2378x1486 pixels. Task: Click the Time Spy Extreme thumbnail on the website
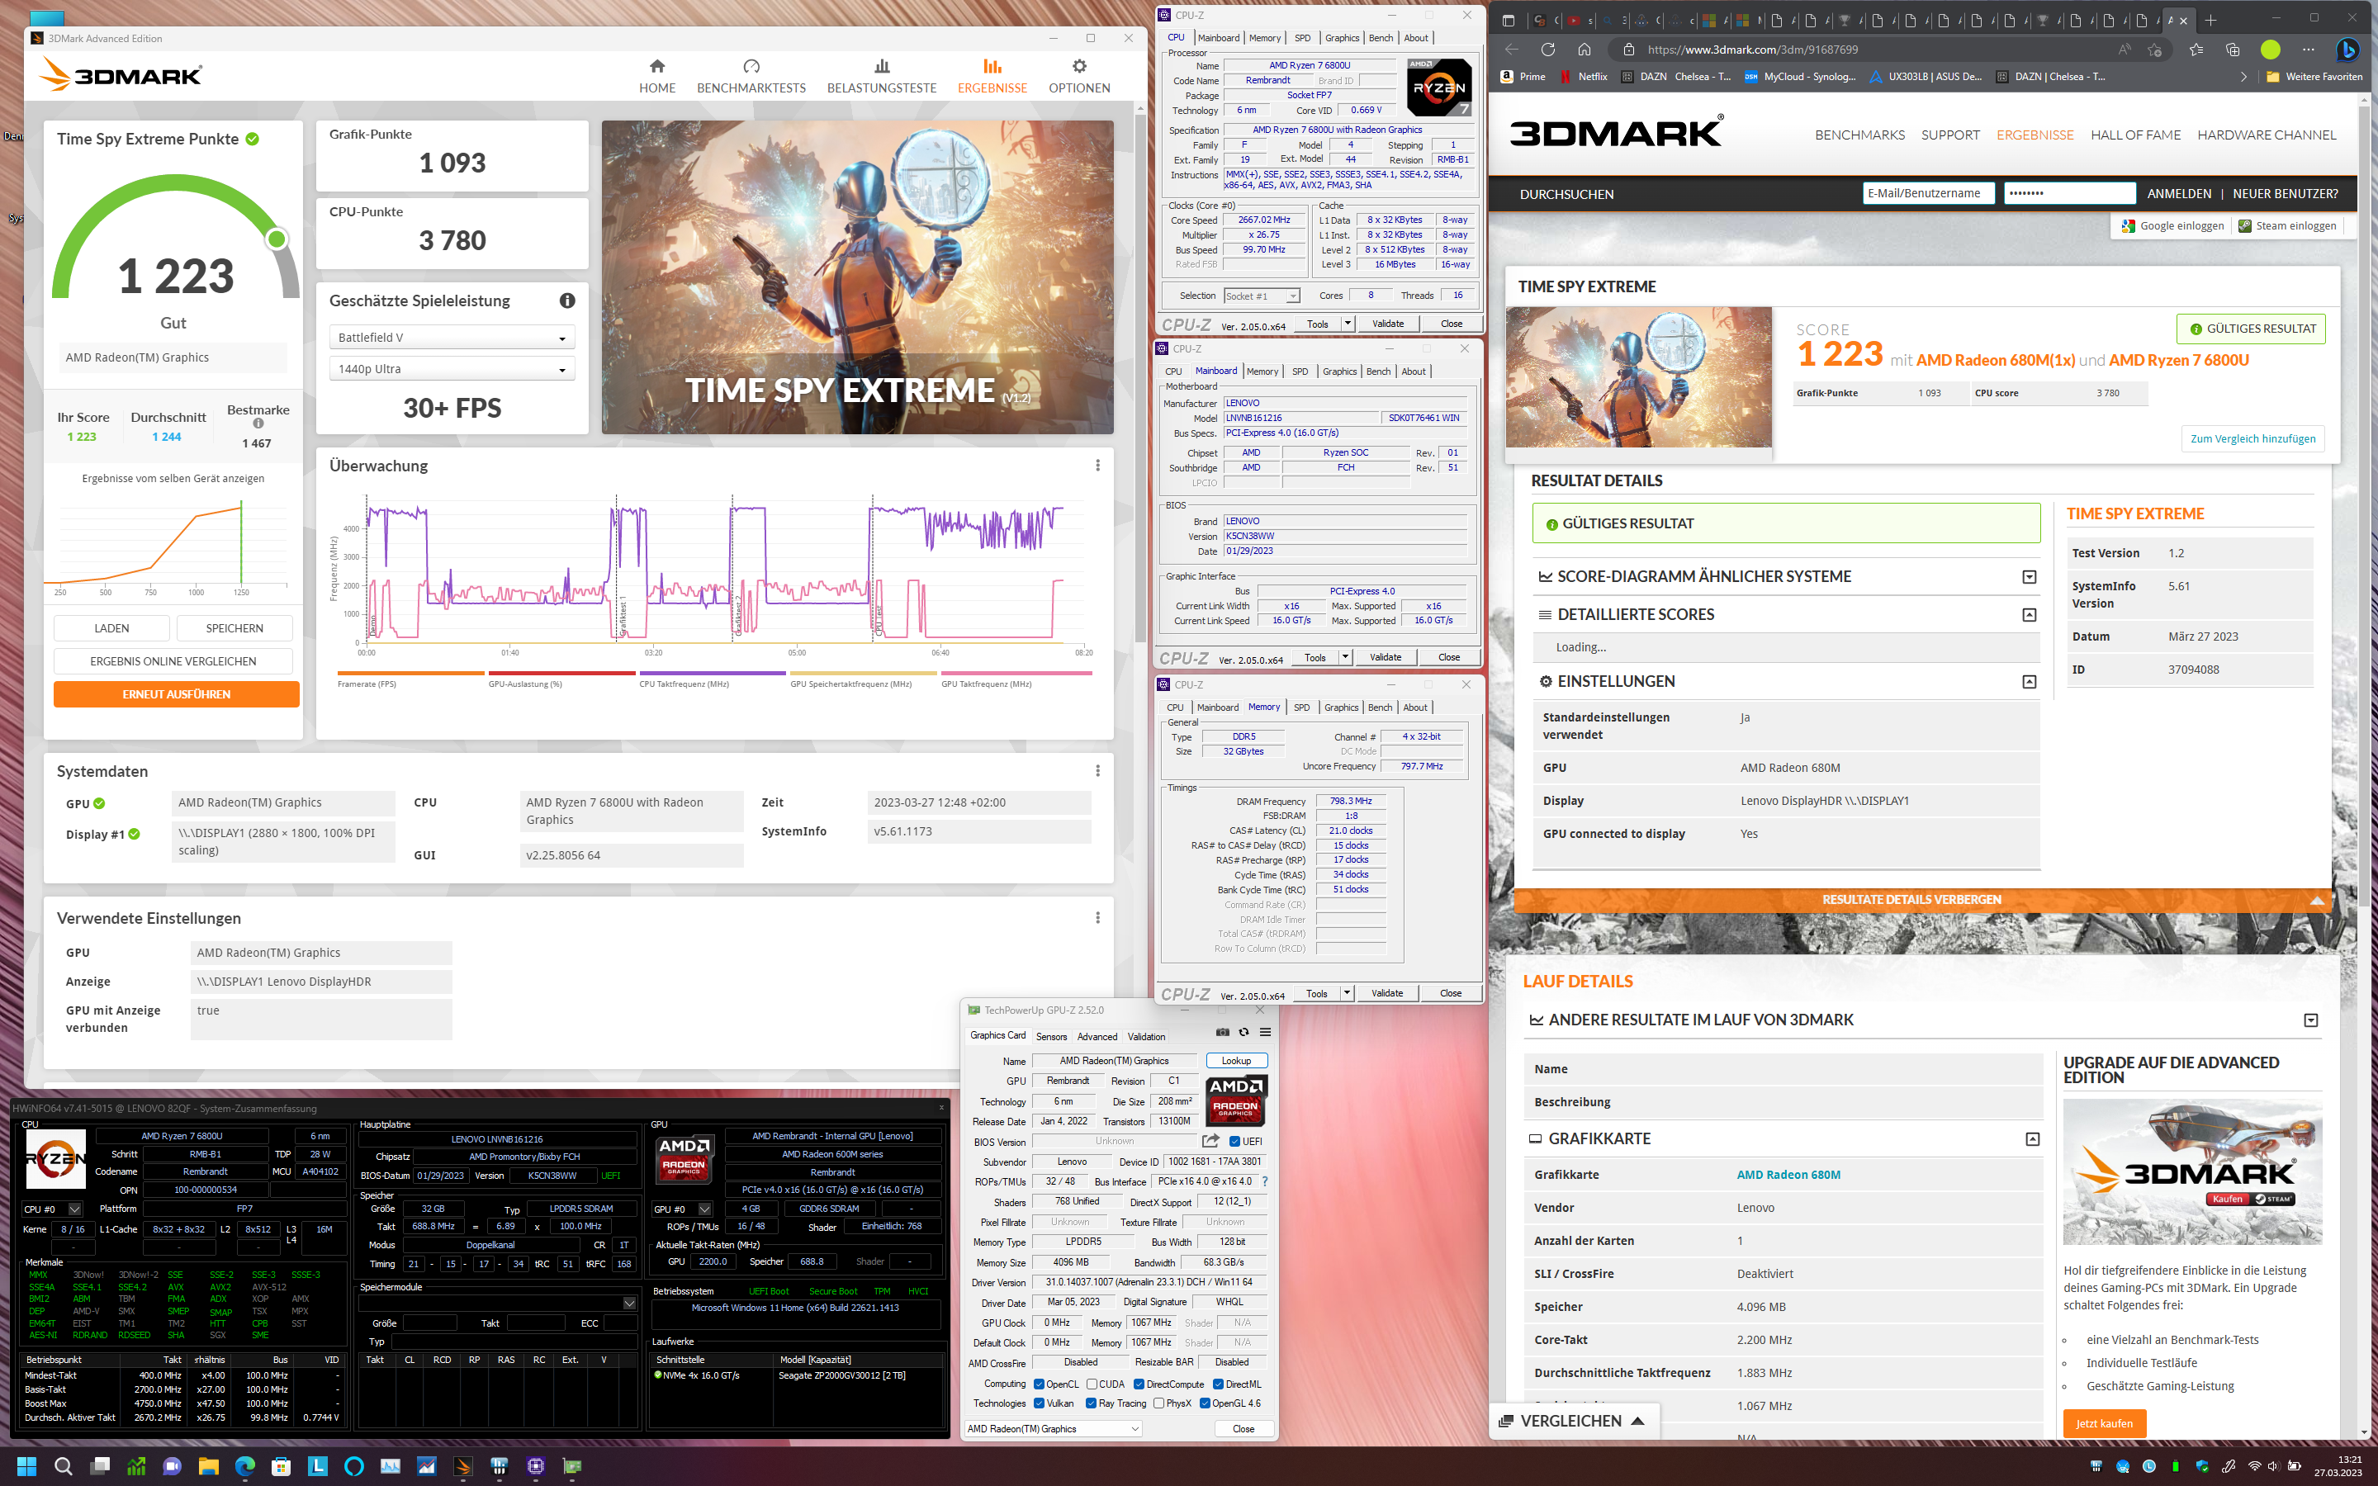[1638, 377]
